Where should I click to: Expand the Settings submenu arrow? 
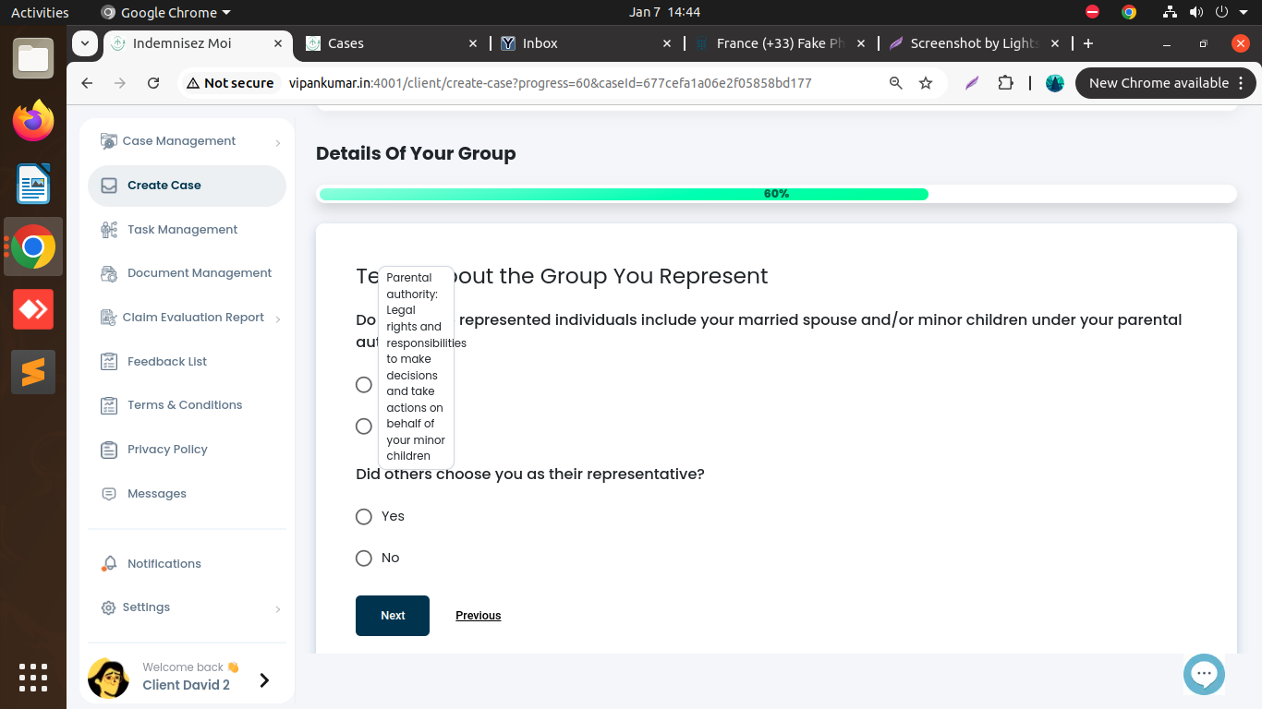[x=277, y=608]
